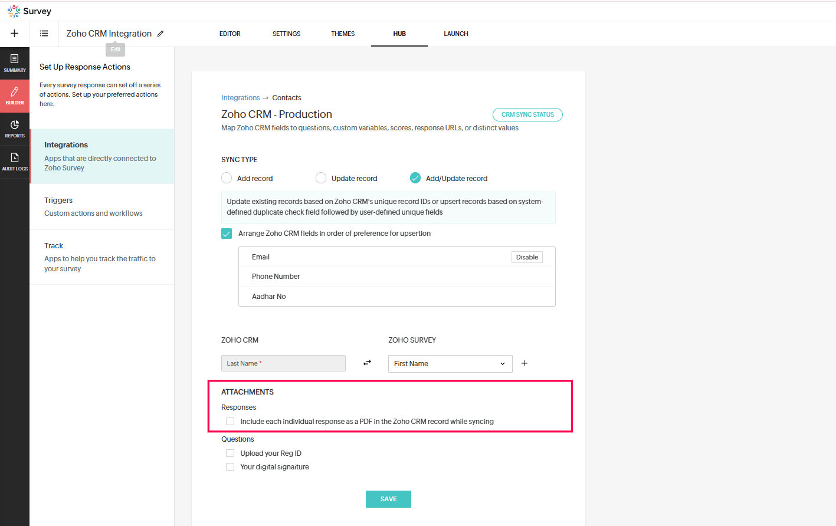Click the CRM Sync Status button

coord(527,114)
